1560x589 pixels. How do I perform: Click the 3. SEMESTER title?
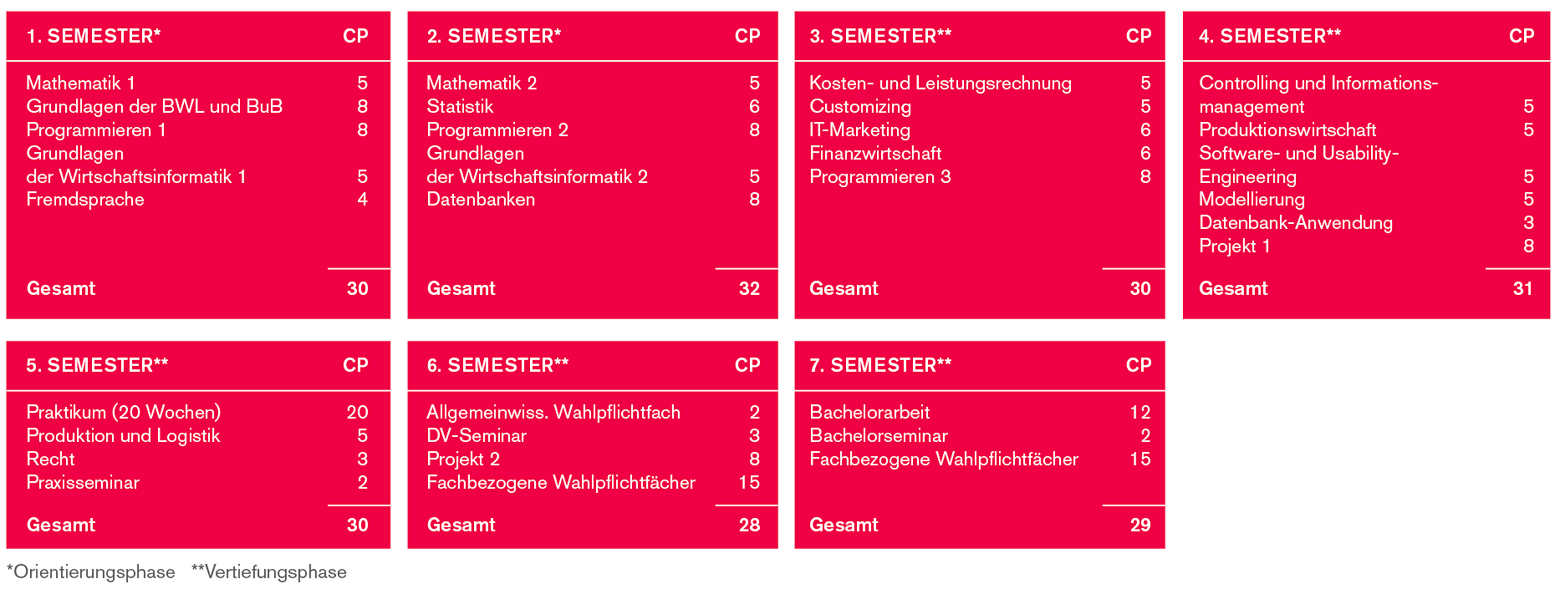[880, 37]
